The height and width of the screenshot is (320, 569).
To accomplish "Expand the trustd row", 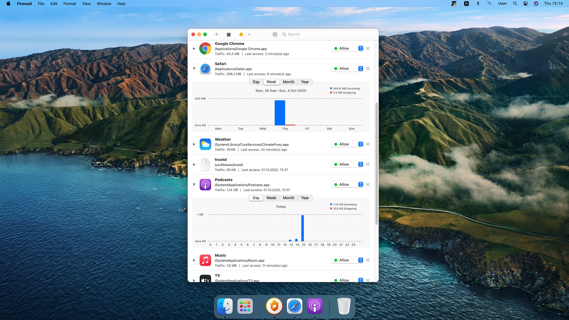I will [194, 164].
